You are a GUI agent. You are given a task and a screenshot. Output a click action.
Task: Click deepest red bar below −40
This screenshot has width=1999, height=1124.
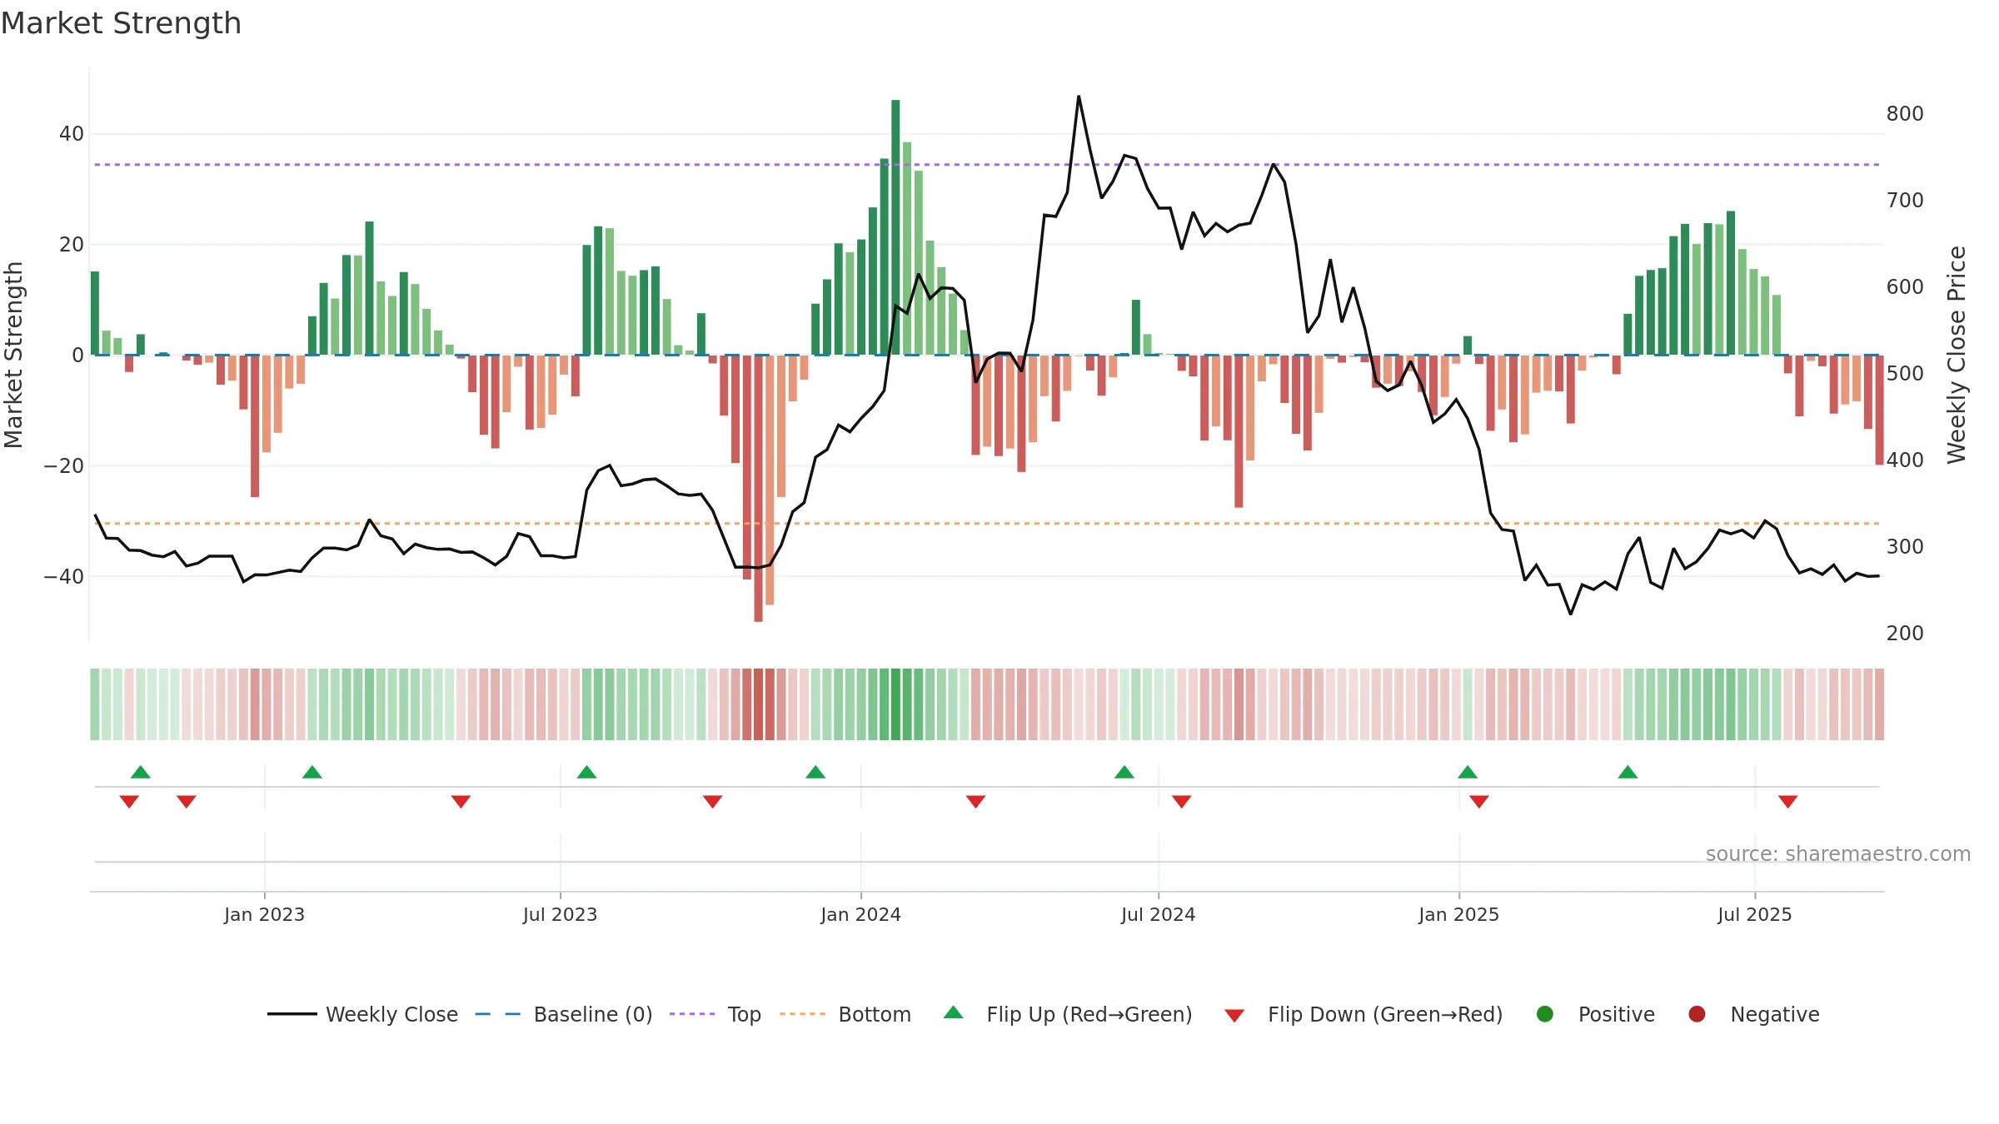[758, 488]
